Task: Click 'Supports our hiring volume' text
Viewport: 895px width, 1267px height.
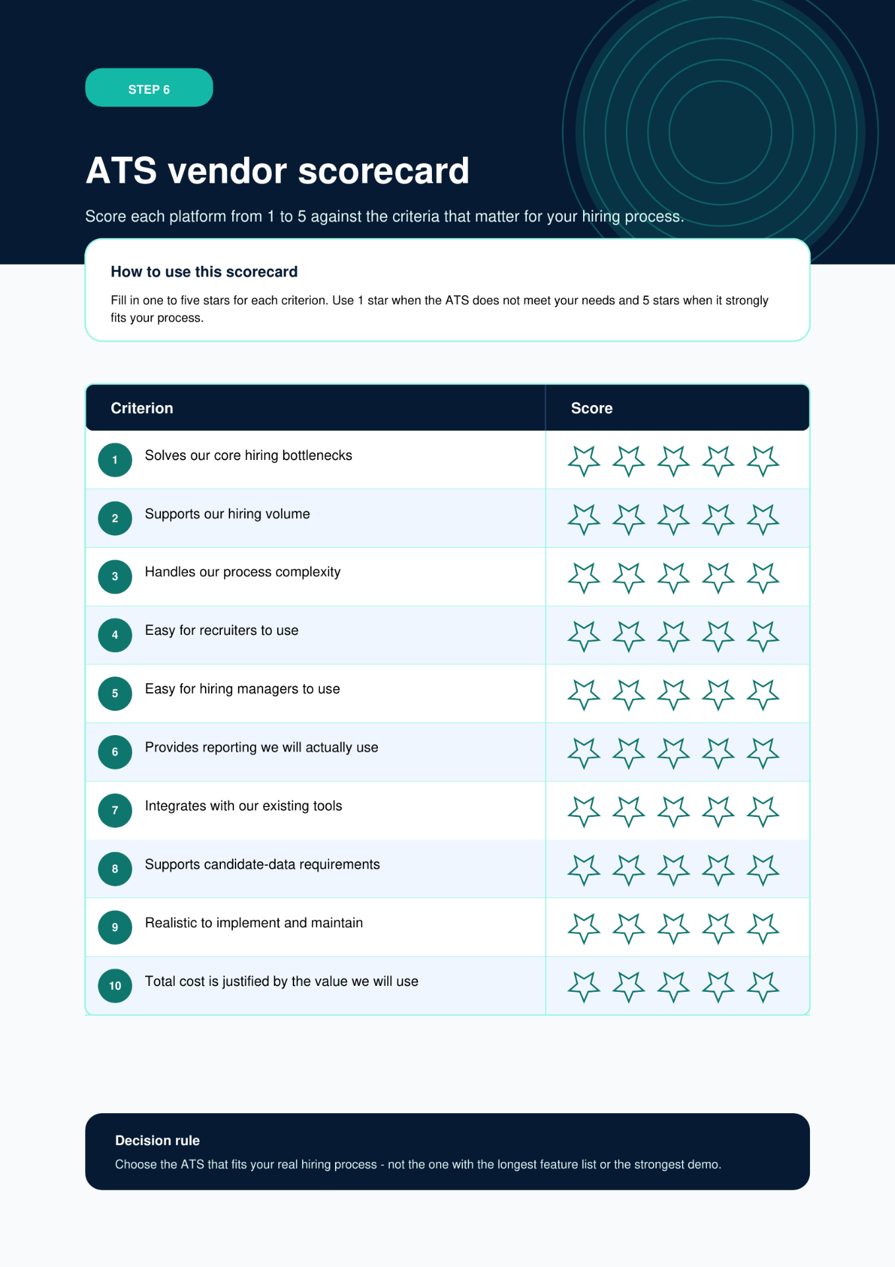Action: (227, 514)
